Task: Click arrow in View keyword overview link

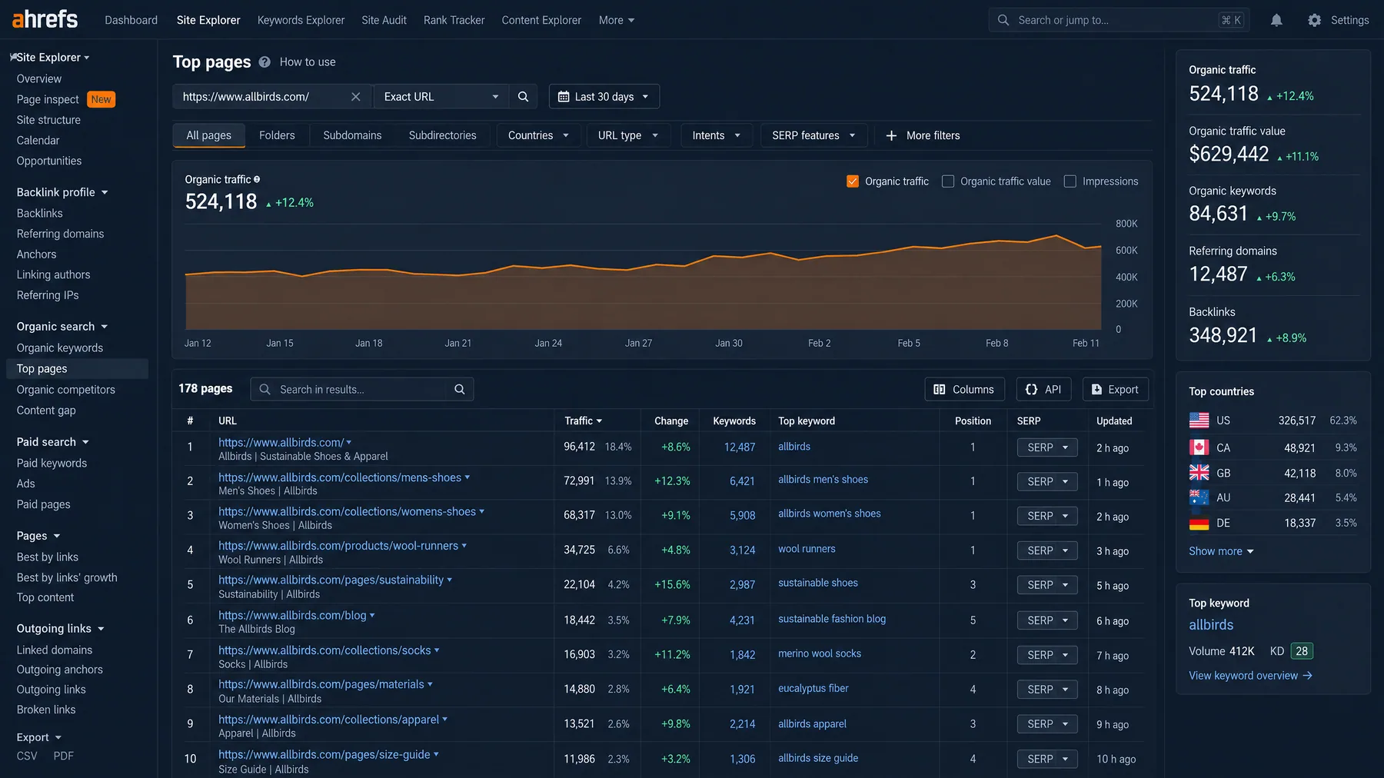Action: pyautogui.click(x=1308, y=675)
